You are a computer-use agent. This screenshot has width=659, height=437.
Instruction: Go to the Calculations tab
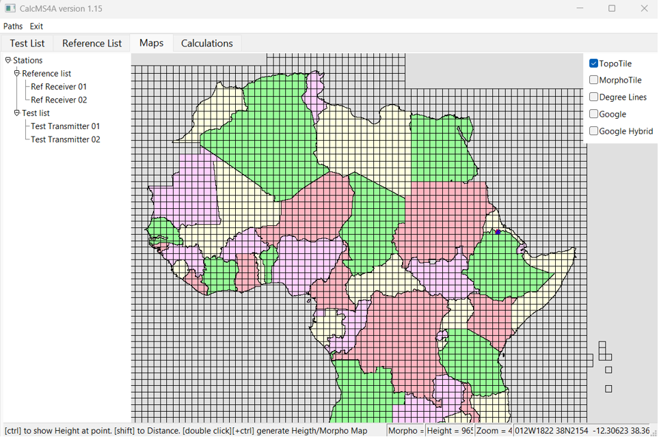(207, 42)
